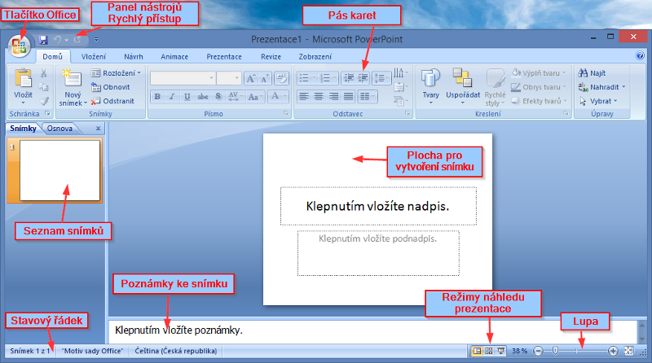Expand the Rozložení layout dropdown

pos(117,73)
